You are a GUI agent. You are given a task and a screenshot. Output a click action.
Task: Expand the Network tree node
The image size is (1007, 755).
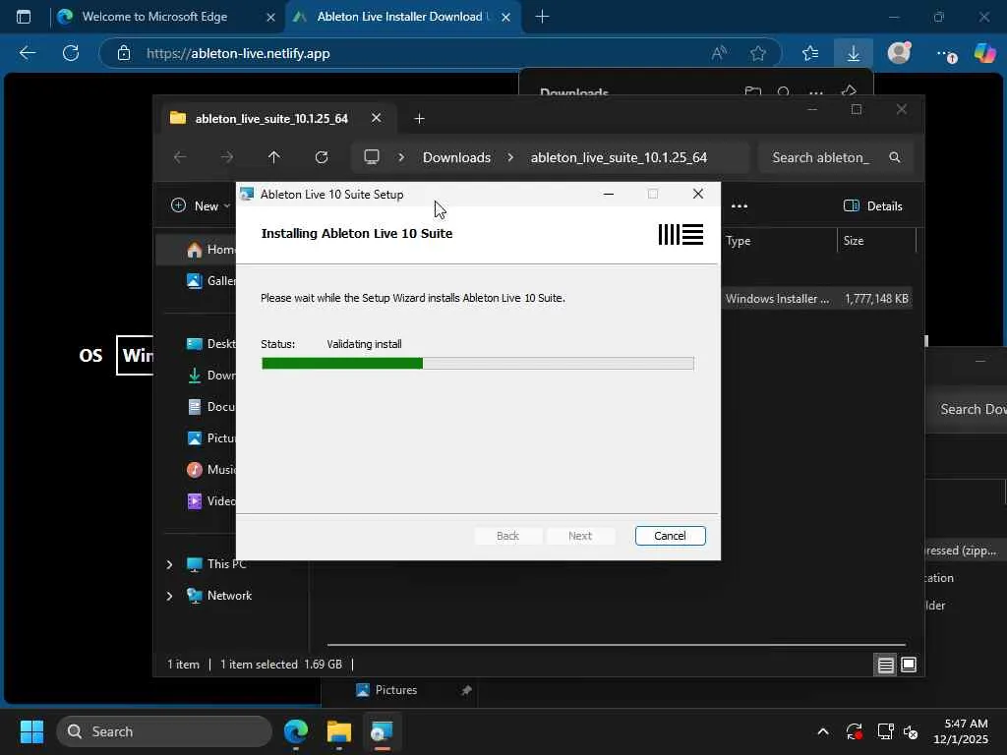coord(169,596)
